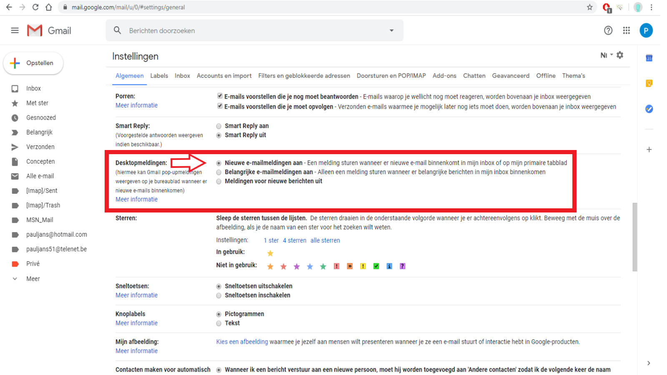Select Meldingen voor nieuwe berichten uit
This screenshot has height=375, width=667.
pyautogui.click(x=219, y=182)
